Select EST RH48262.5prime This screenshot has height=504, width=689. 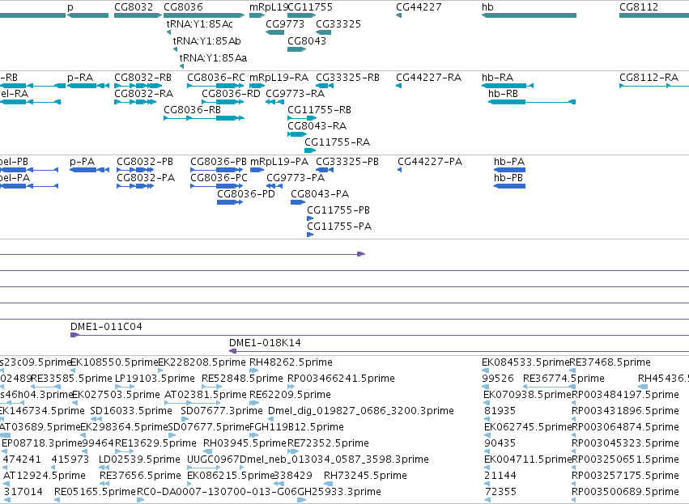coord(291,362)
